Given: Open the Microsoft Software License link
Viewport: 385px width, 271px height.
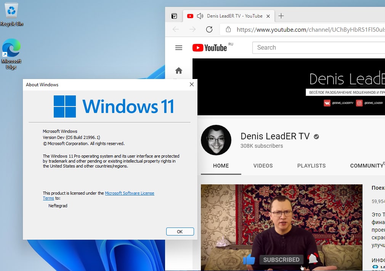Looking at the screenshot, I should tap(129, 193).
